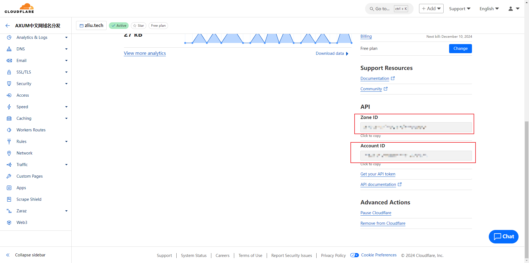This screenshot has width=529, height=263.
Task: Open the Add dropdown in header
Action: (431, 9)
